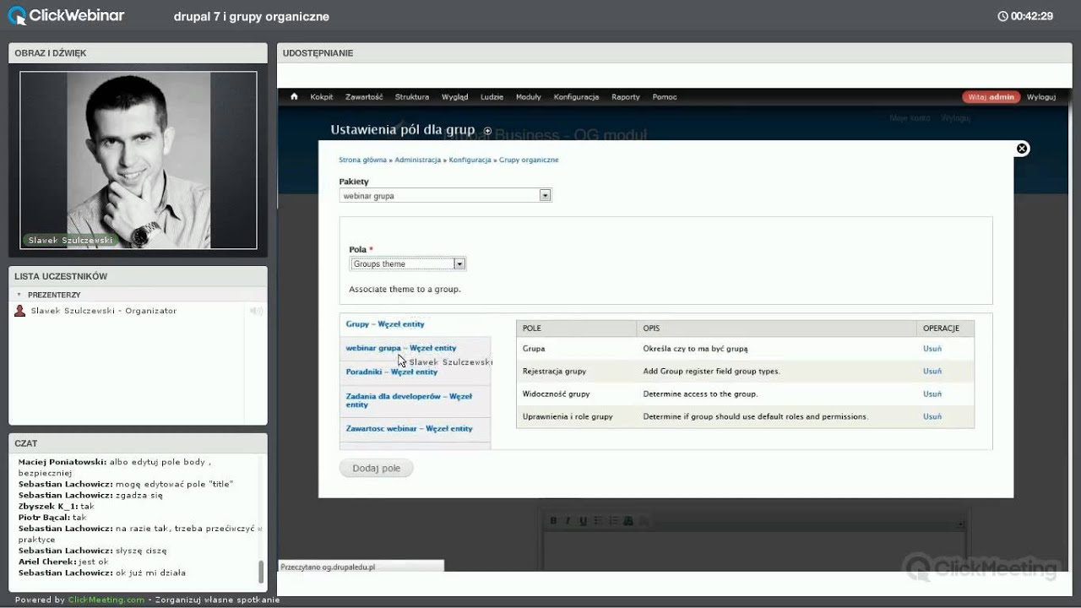Follow the Grupy organiczne breadcrumb link
The height and width of the screenshot is (608, 1081).
[x=529, y=160]
